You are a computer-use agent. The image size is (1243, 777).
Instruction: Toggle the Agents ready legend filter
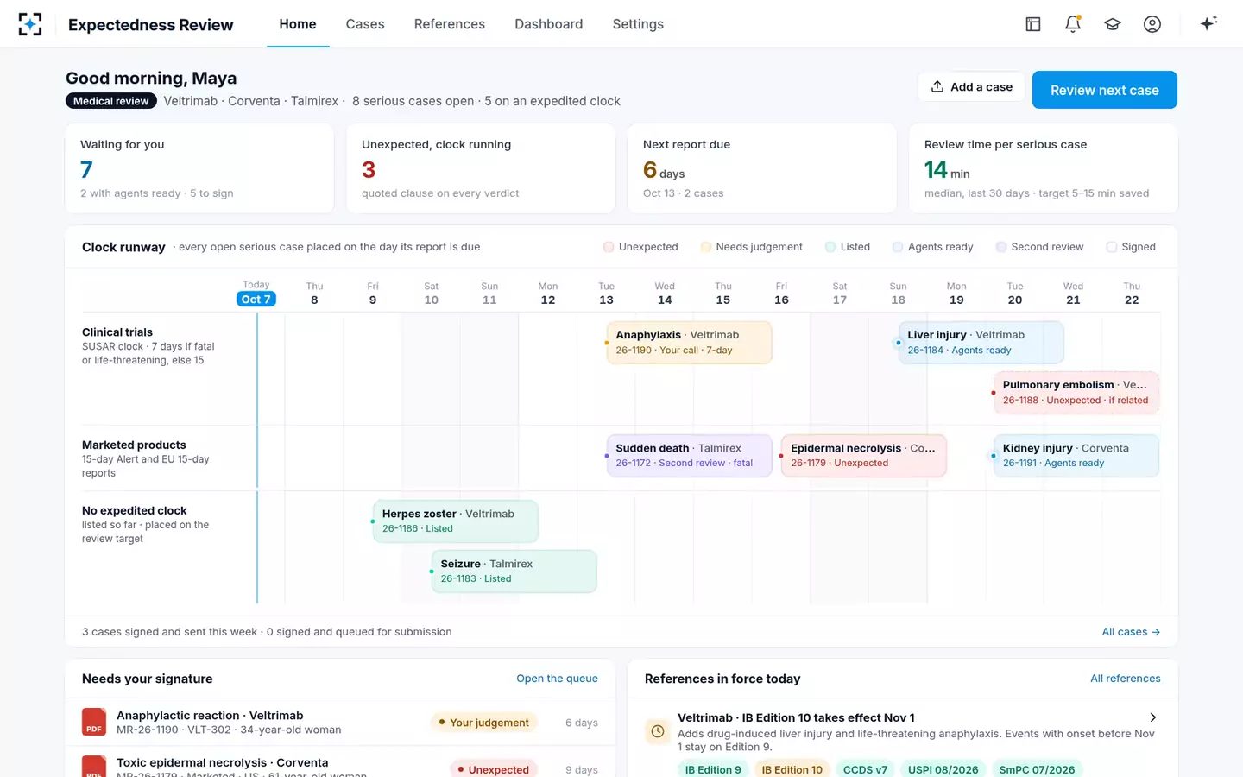click(x=932, y=247)
